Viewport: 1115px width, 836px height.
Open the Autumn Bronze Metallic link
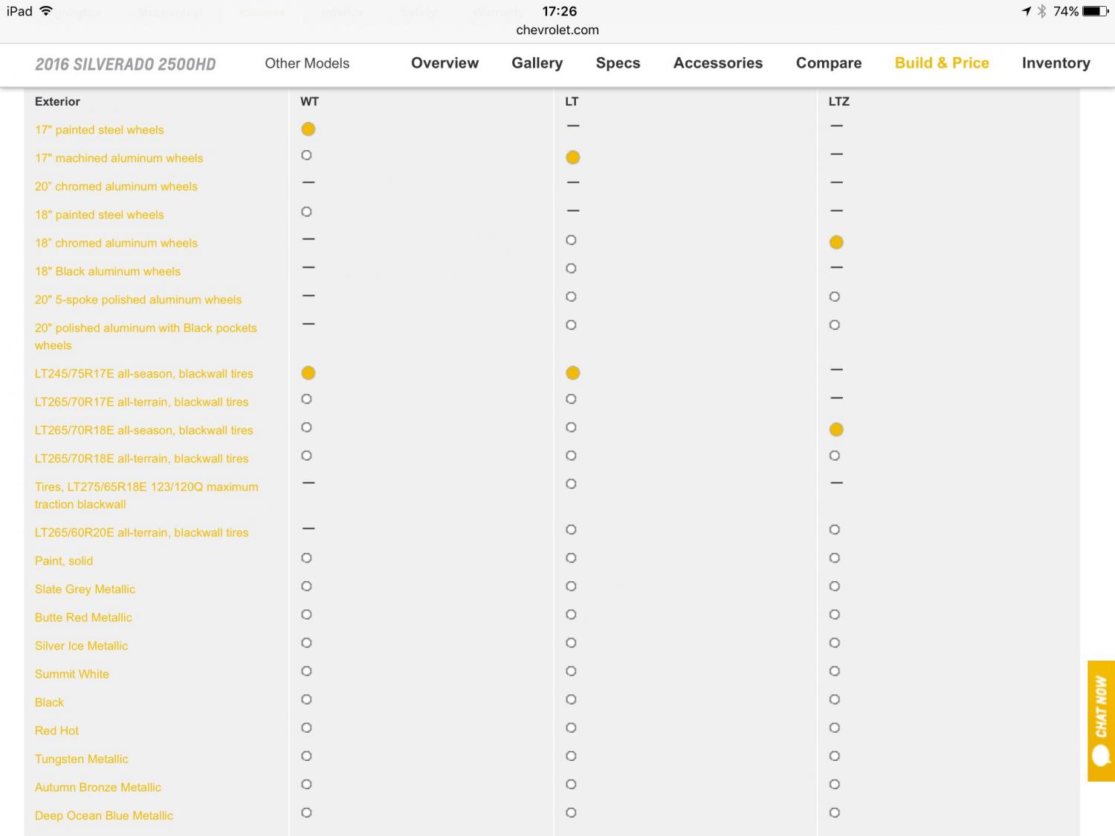click(97, 787)
